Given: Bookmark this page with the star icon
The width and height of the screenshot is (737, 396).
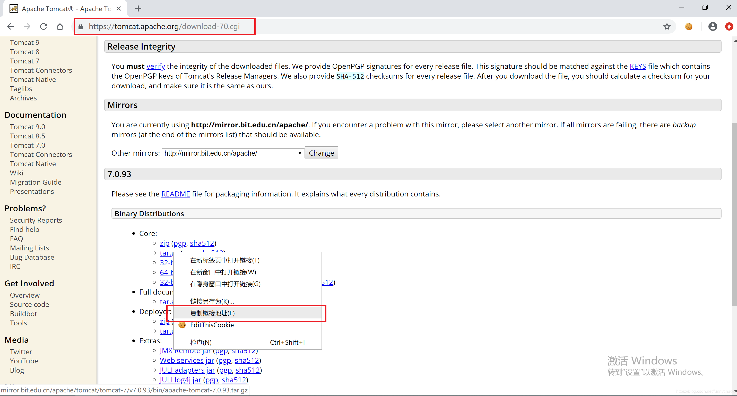Looking at the screenshot, I should tap(667, 26).
